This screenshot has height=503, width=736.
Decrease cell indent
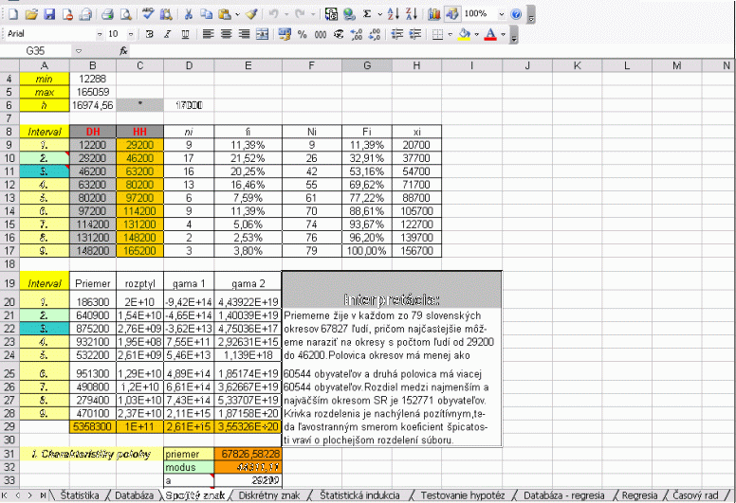click(397, 34)
